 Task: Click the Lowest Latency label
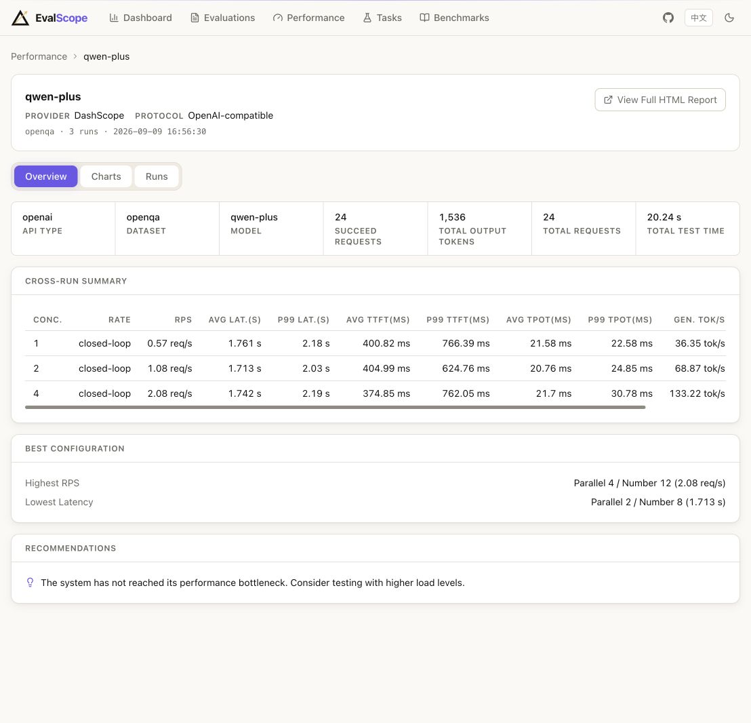point(59,502)
